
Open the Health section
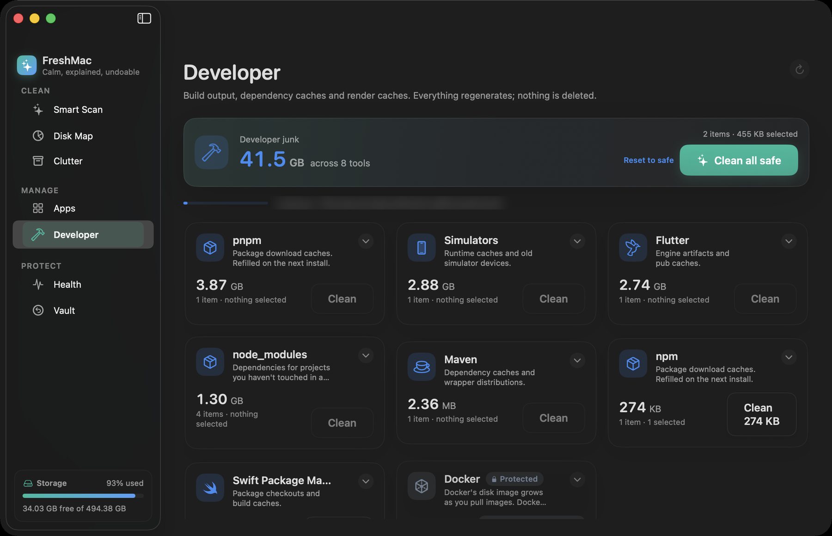click(x=83, y=284)
